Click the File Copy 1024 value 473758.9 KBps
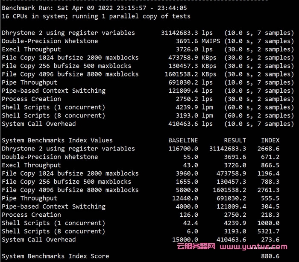 tap(192, 58)
